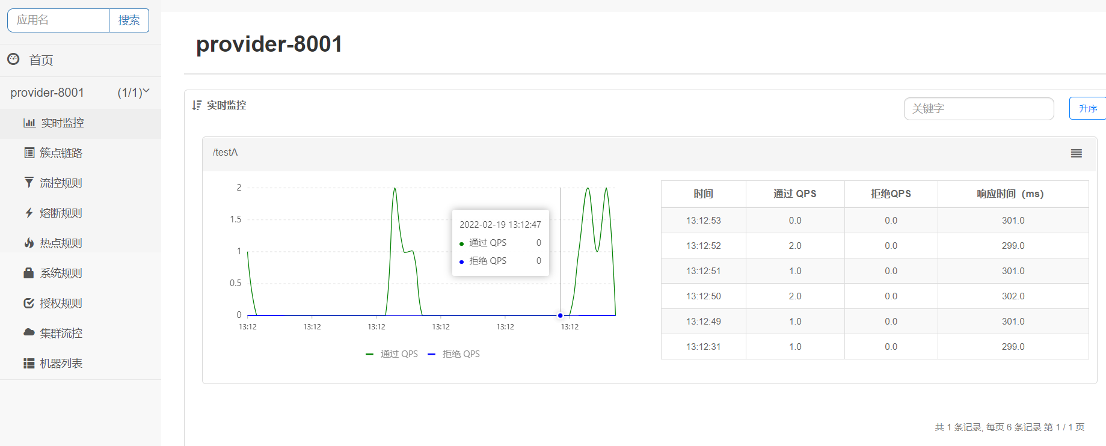Toggle the 通过 QPS legend series
The width and height of the screenshot is (1106, 446).
tap(392, 354)
